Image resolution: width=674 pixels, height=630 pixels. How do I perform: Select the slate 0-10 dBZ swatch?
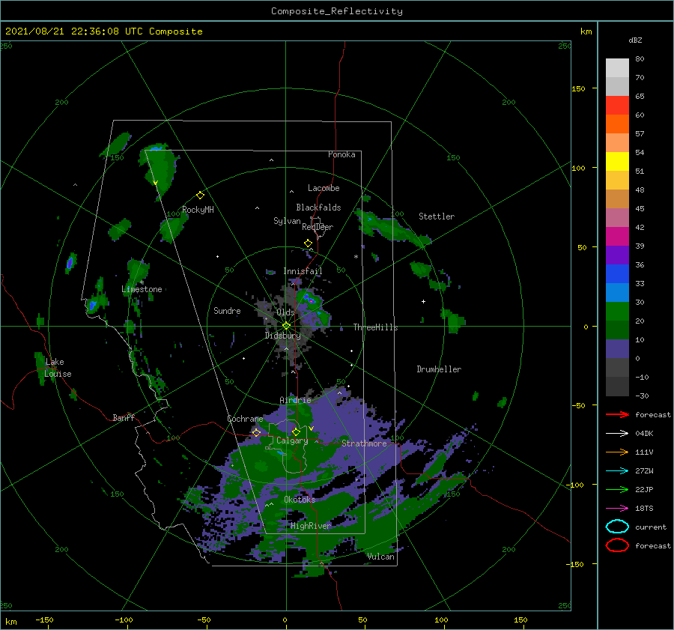click(x=617, y=349)
